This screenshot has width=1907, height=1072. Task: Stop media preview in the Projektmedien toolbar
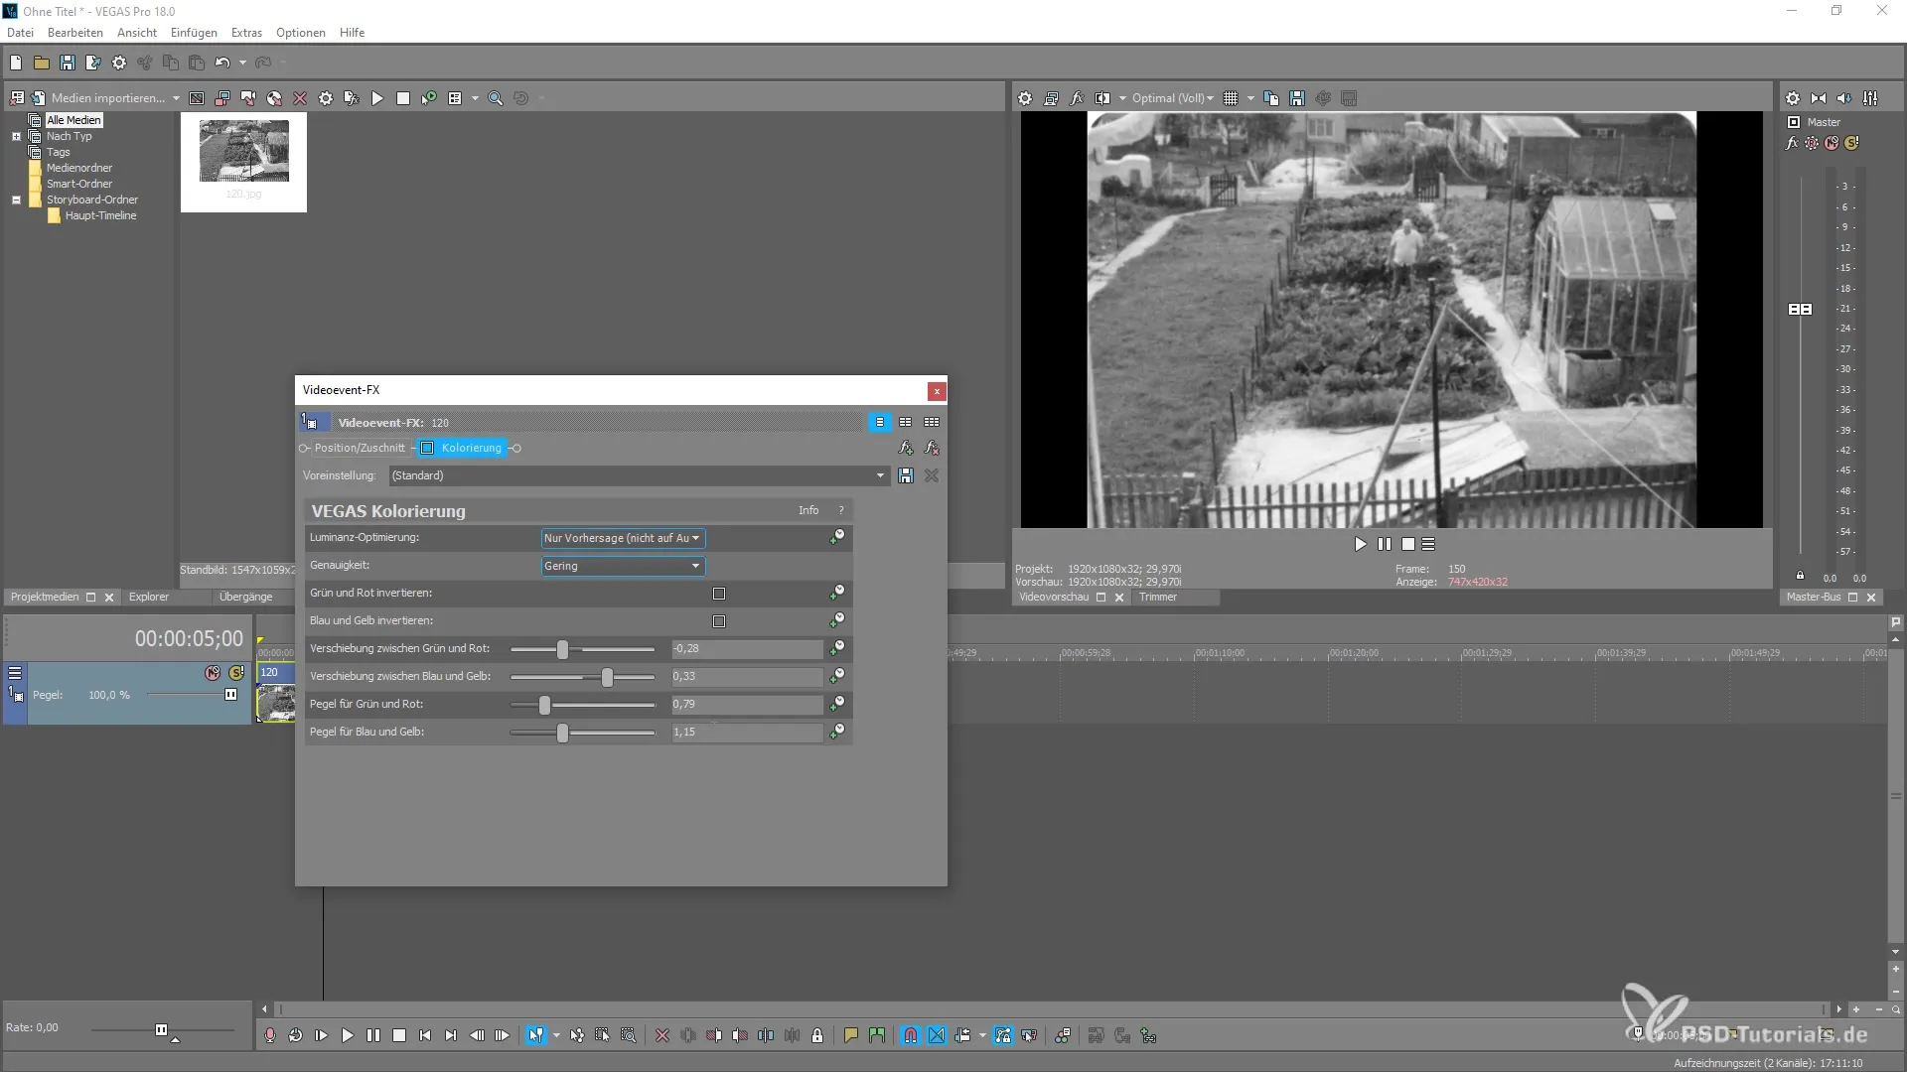(403, 98)
